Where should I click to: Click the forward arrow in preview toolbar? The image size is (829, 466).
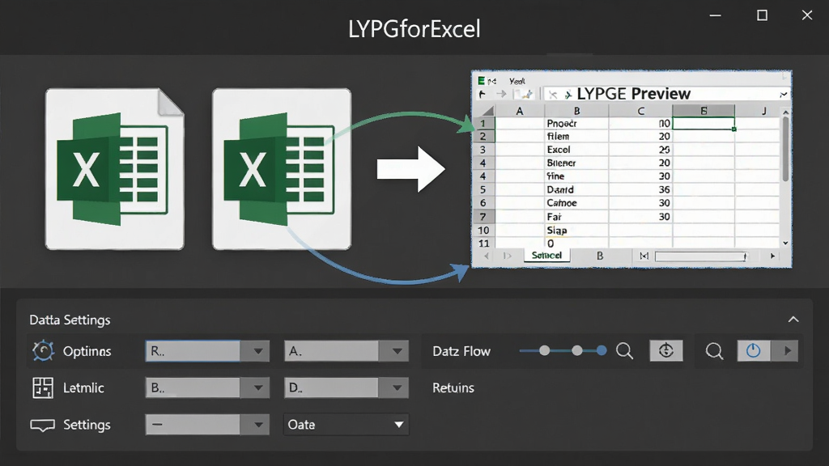tap(500, 94)
